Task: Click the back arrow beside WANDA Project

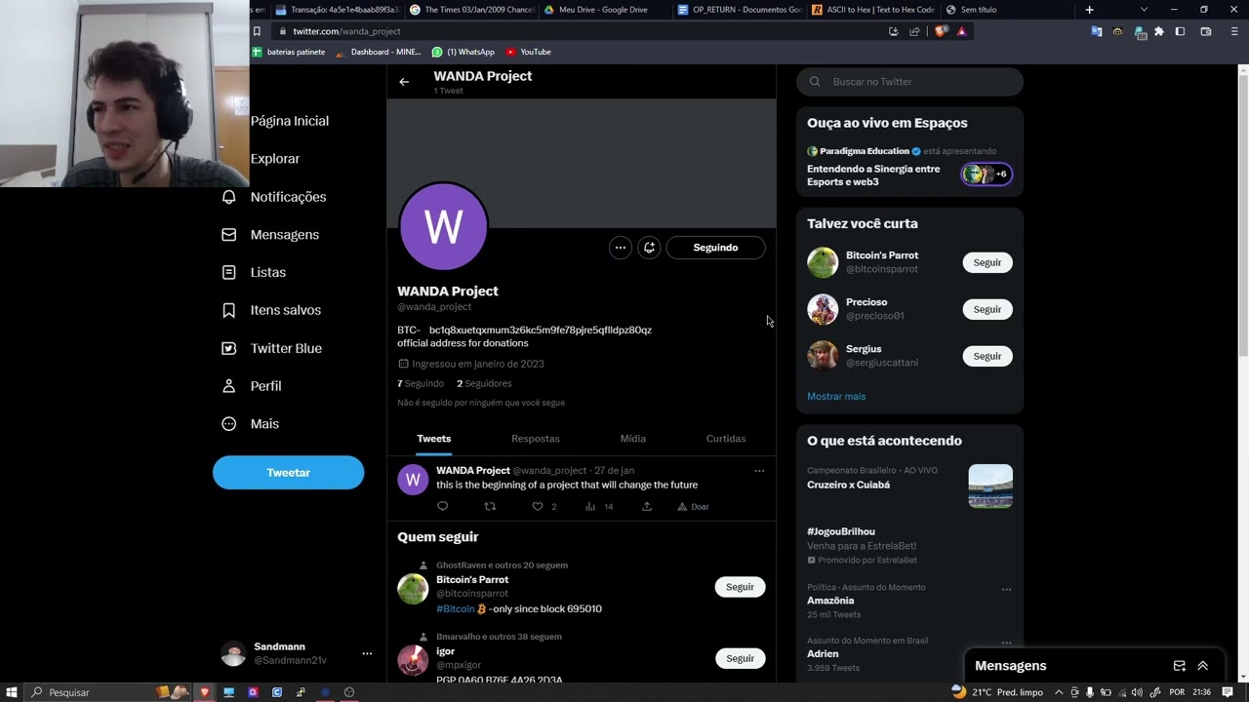Action: (x=404, y=82)
